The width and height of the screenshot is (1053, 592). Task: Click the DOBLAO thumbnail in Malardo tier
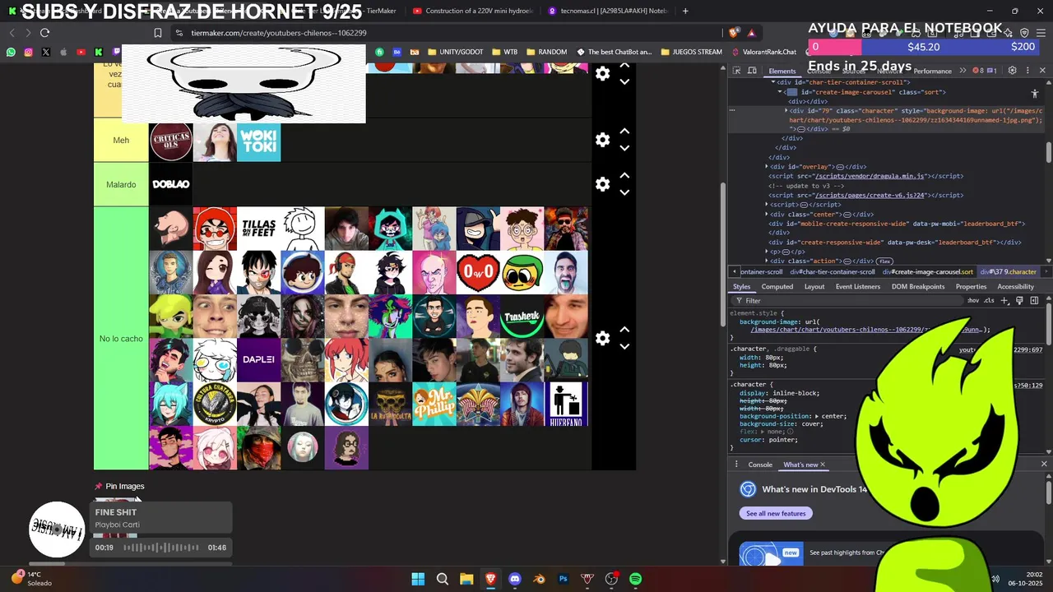click(171, 184)
